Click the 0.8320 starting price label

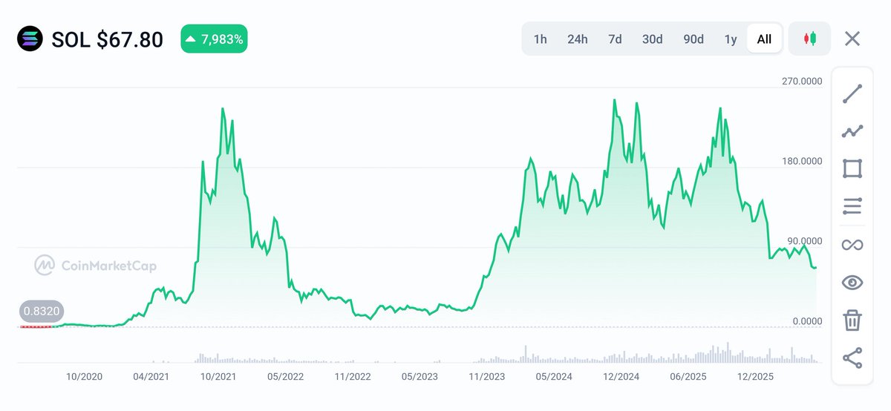42,312
